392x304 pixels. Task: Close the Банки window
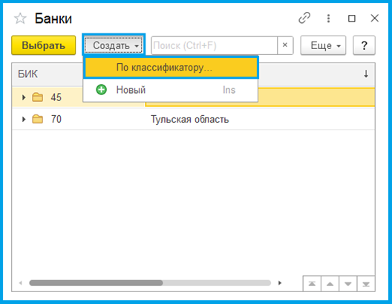coord(374,18)
